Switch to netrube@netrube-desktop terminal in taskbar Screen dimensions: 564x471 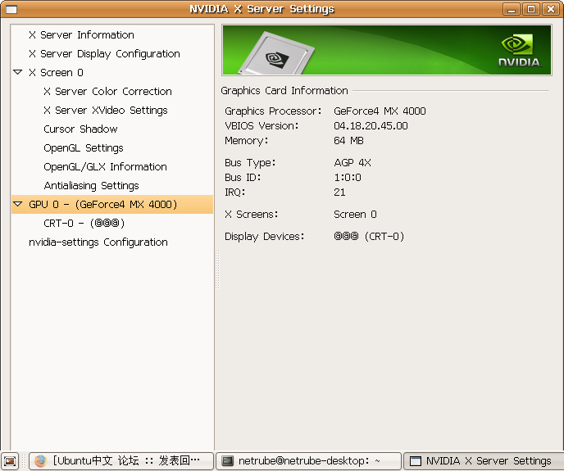tap(308, 461)
